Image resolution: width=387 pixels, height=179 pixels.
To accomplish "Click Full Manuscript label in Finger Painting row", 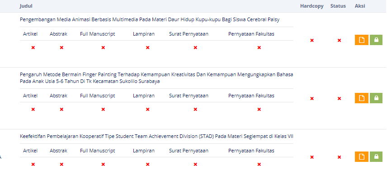I will pos(98,96).
